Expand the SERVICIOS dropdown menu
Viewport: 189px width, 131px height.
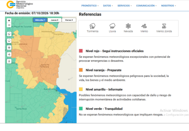125,6
